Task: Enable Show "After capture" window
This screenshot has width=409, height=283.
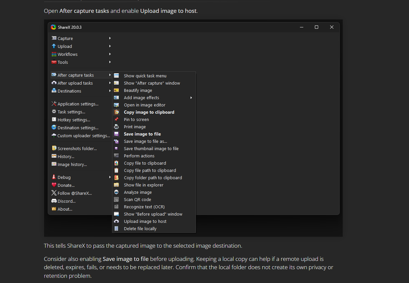Action: click(x=154, y=83)
